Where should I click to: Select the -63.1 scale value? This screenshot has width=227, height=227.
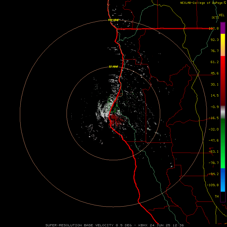pyautogui.click(x=214, y=152)
